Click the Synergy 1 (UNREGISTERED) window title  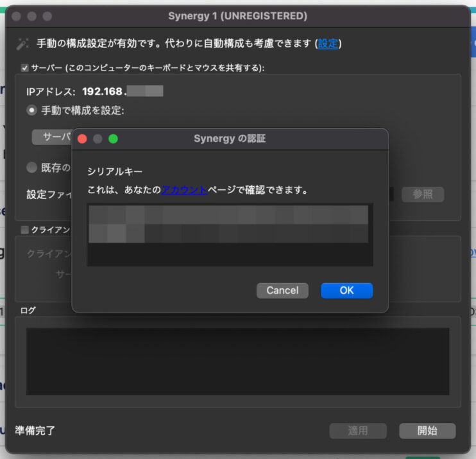pos(238,16)
